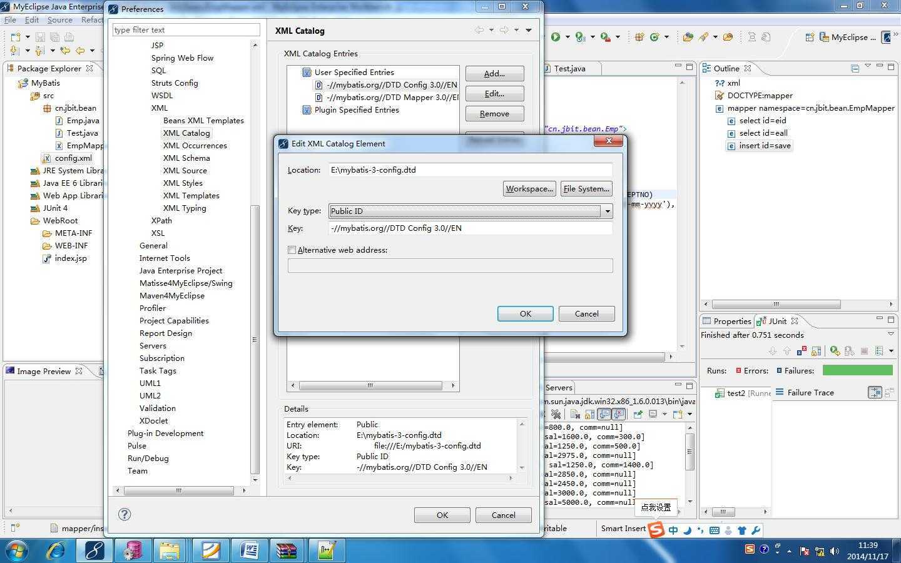901x563 pixels.
Task: Click the volume speaker icon in system tray
Action: [834, 551]
